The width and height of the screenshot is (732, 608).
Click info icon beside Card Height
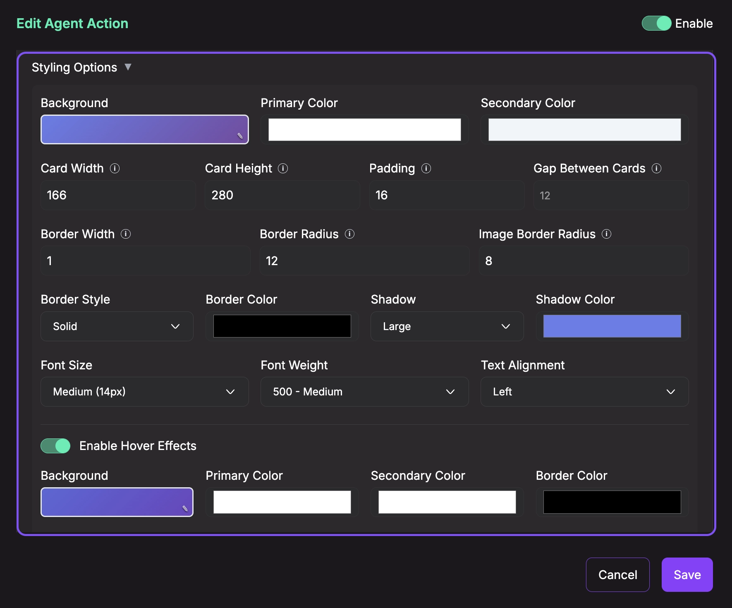coord(283,168)
